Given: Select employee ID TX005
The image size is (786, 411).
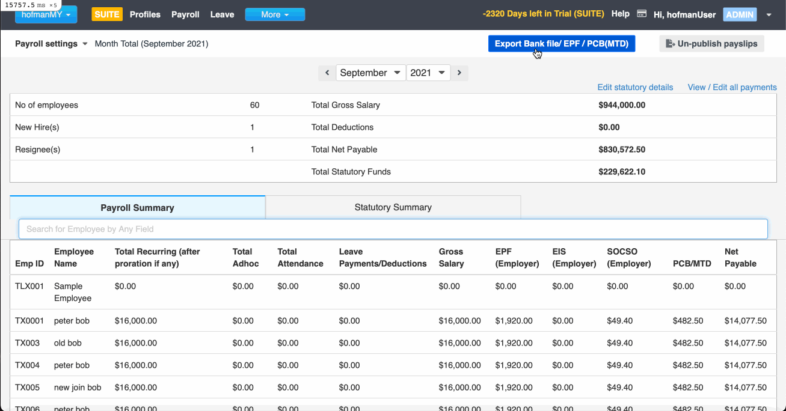Looking at the screenshot, I should 27,388.
